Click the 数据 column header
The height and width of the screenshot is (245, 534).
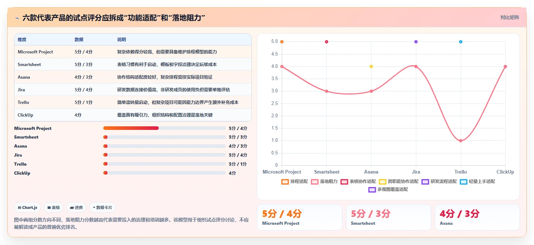coord(79,40)
